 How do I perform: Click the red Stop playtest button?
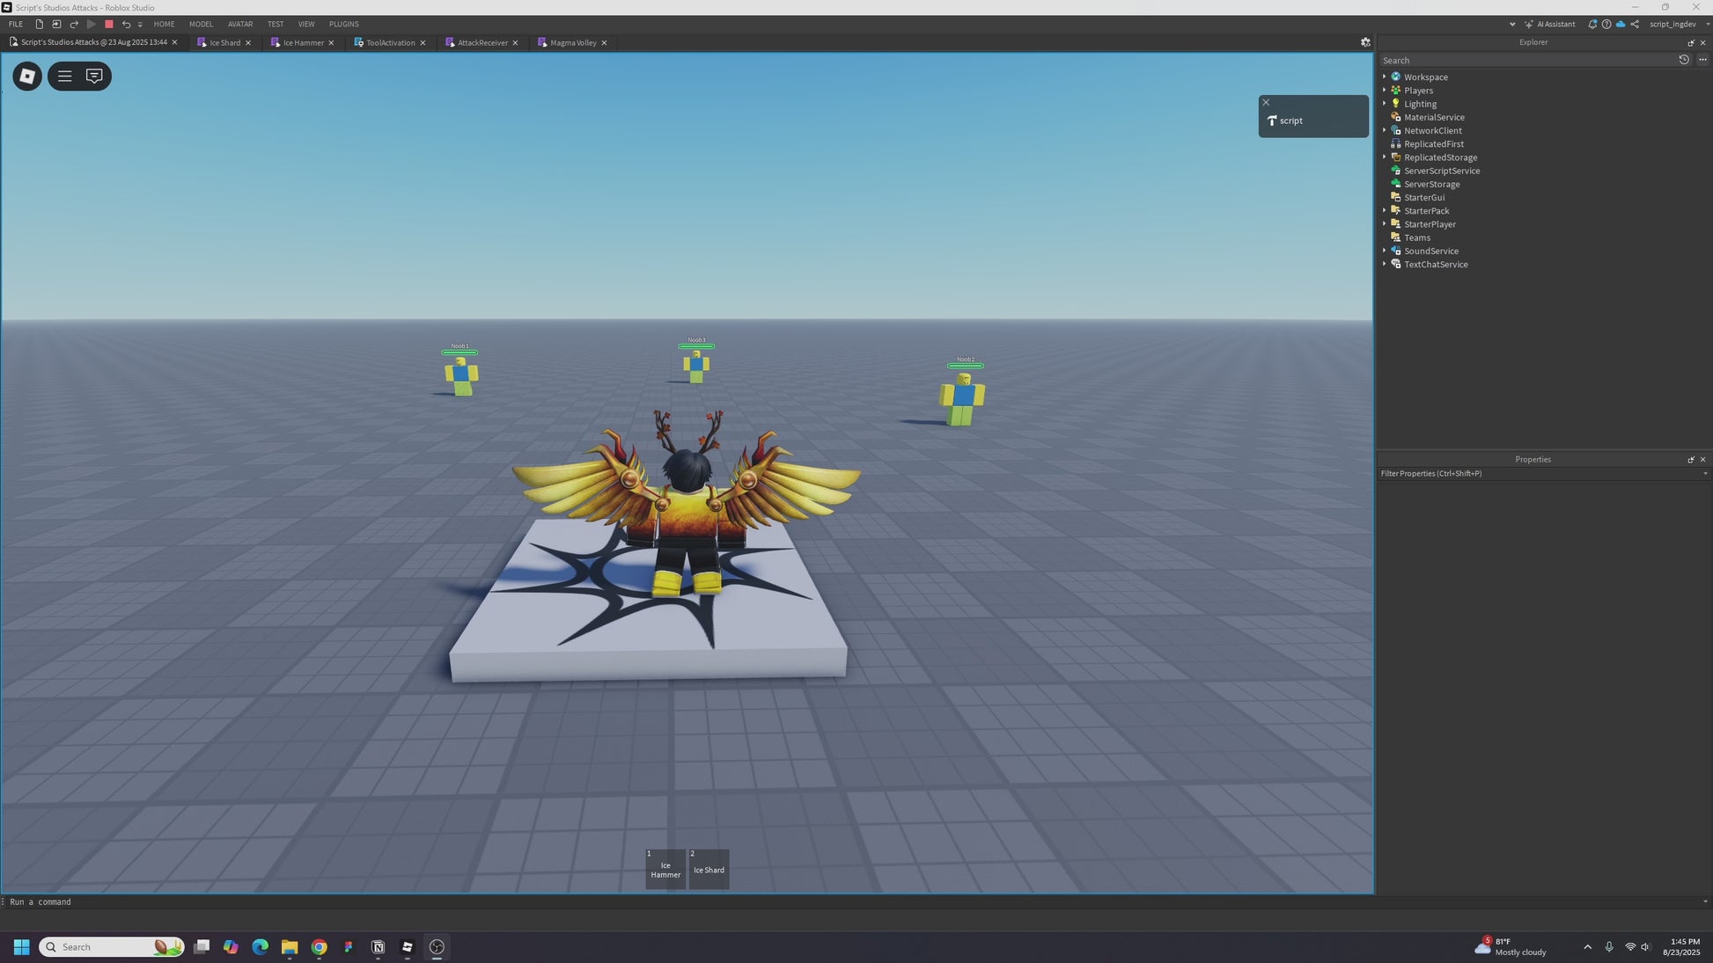pos(108,25)
